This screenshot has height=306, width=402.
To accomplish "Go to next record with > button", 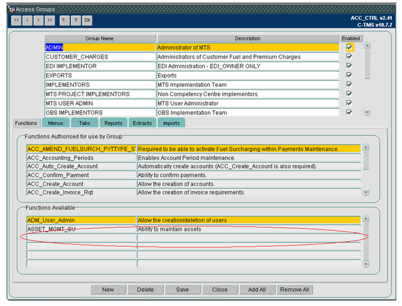I will (38, 20).
